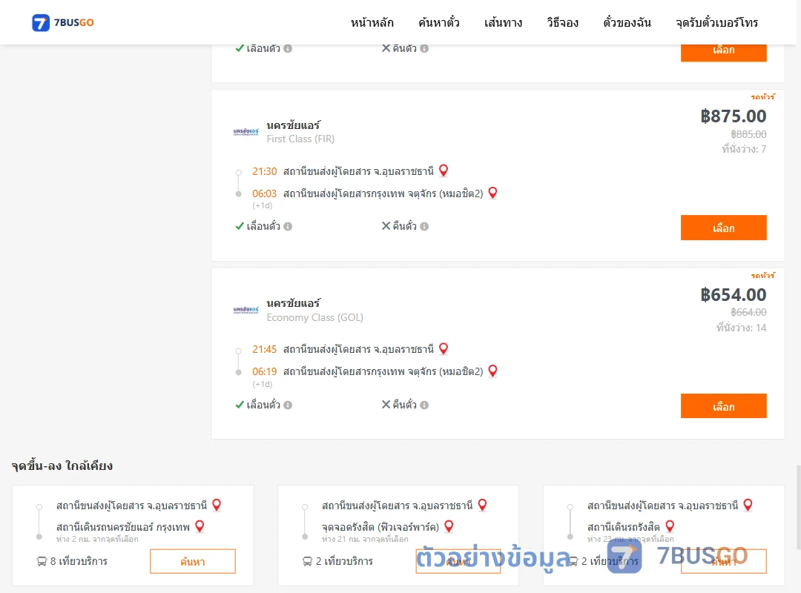Click the ฿654.00 price
Image resolution: width=801 pixels, height=593 pixels.
pos(733,295)
